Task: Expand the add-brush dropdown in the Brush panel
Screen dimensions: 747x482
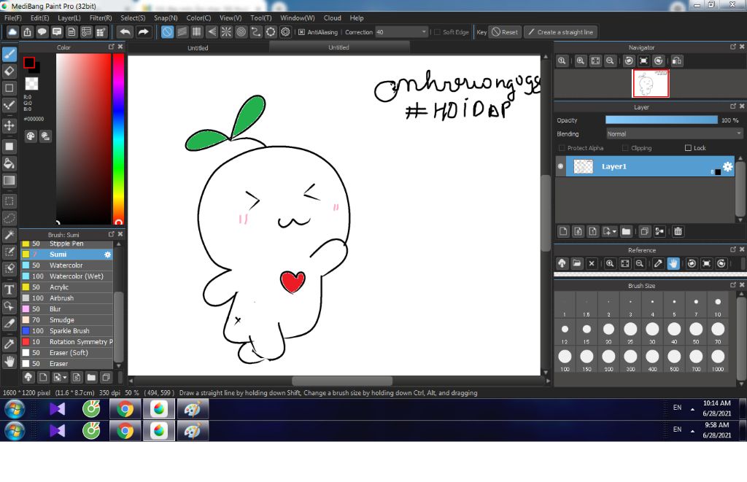Action: (x=65, y=378)
